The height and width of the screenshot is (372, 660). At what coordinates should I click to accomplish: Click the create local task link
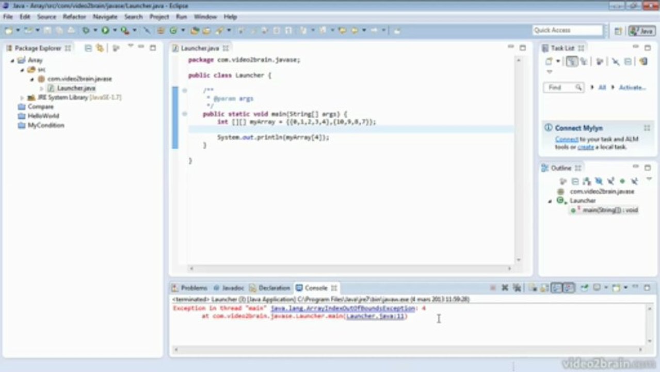pyautogui.click(x=586, y=147)
